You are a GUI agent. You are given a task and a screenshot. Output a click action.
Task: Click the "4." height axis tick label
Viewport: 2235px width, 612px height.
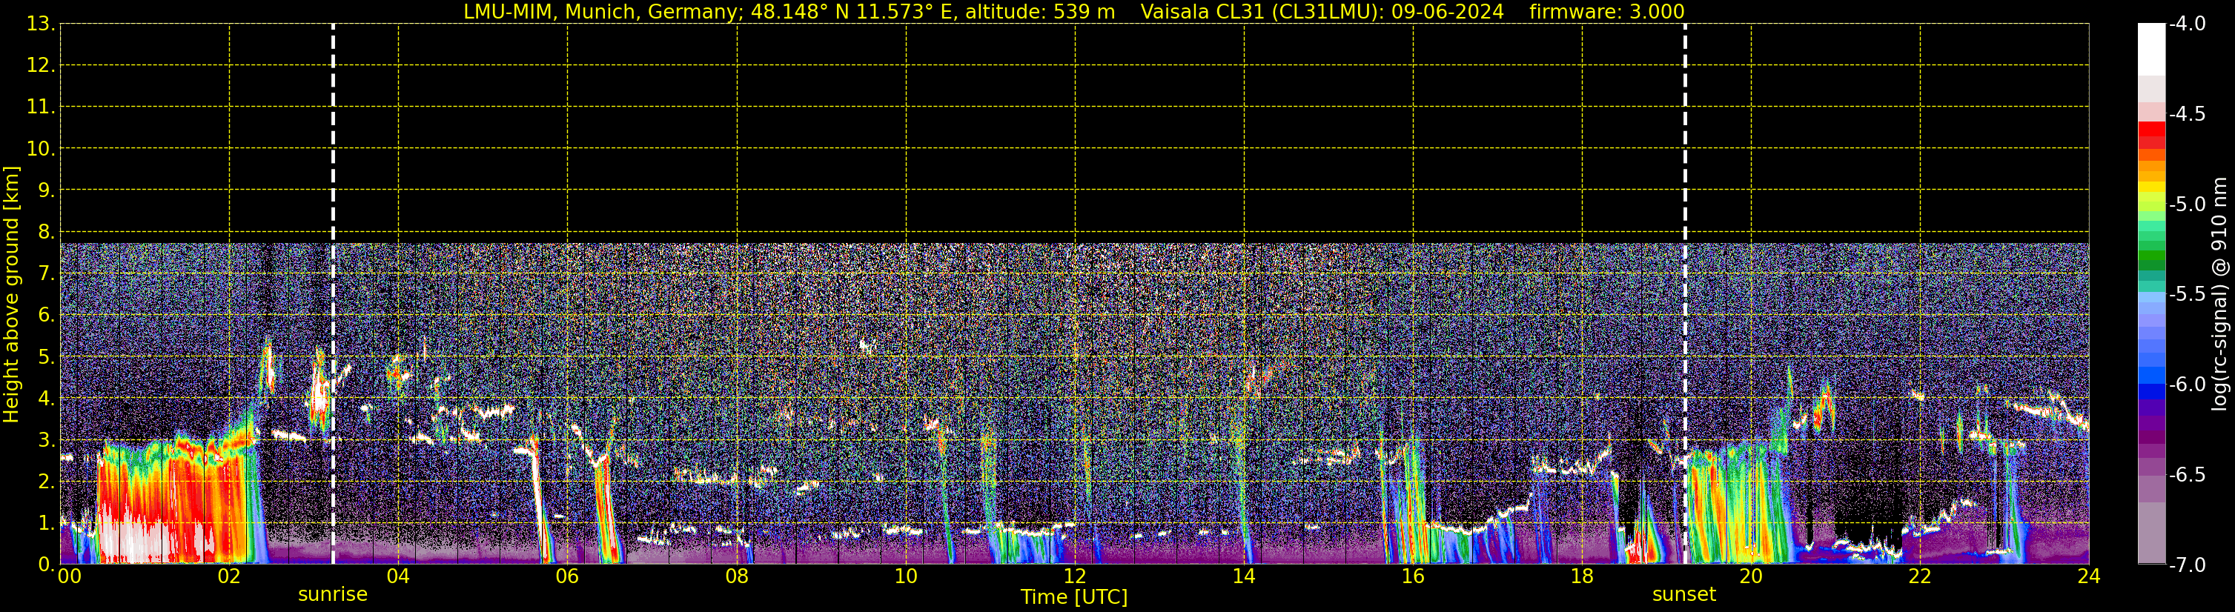tap(47, 399)
